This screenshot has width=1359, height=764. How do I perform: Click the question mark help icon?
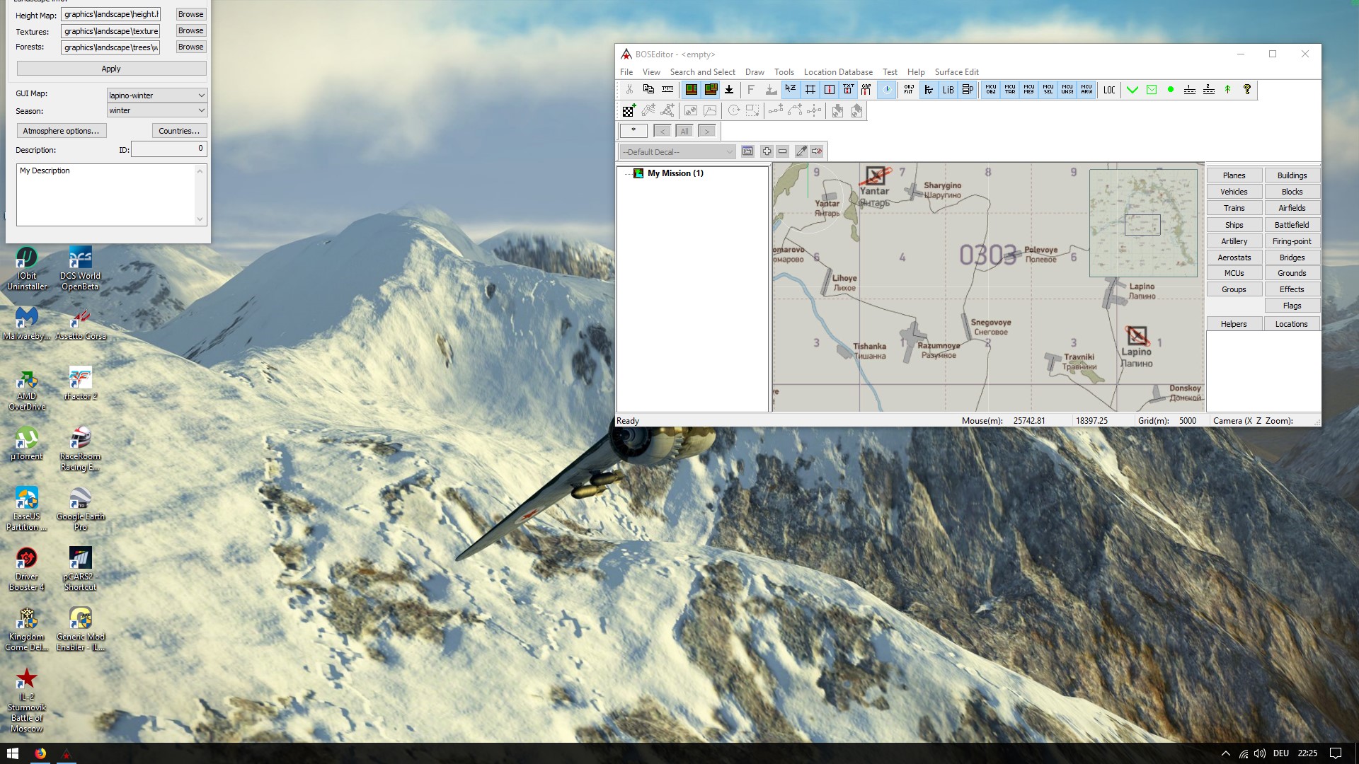click(1247, 90)
